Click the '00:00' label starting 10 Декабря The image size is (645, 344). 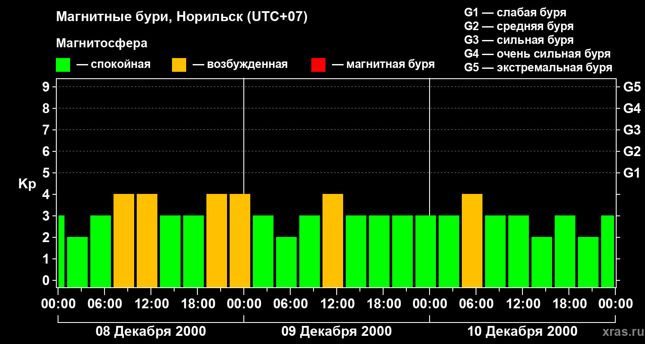tap(430, 304)
